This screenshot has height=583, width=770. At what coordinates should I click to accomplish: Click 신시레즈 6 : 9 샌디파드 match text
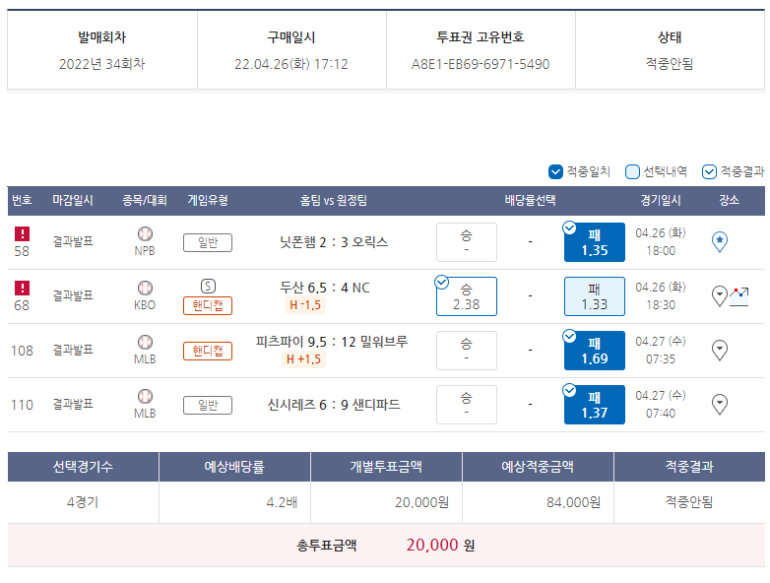click(334, 405)
